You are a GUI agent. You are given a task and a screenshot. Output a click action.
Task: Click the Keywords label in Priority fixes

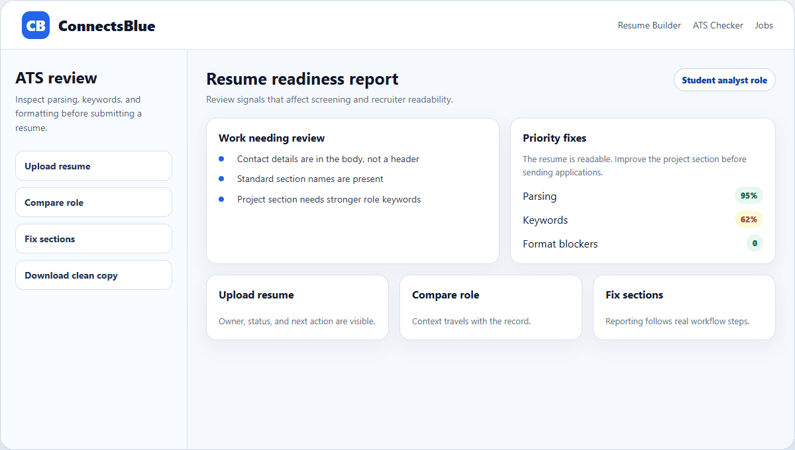pyautogui.click(x=545, y=220)
